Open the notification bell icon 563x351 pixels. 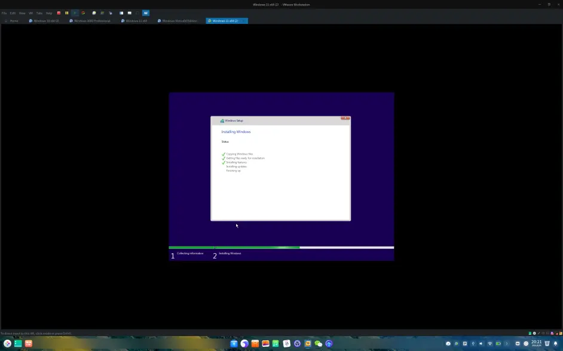(555, 343)
